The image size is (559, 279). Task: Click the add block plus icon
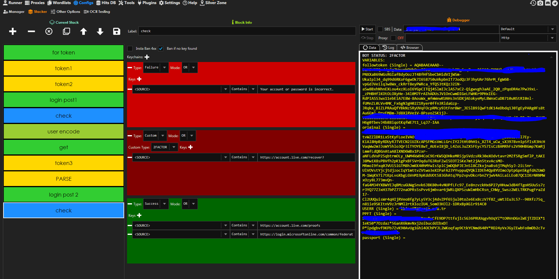(x=13, y=32)
